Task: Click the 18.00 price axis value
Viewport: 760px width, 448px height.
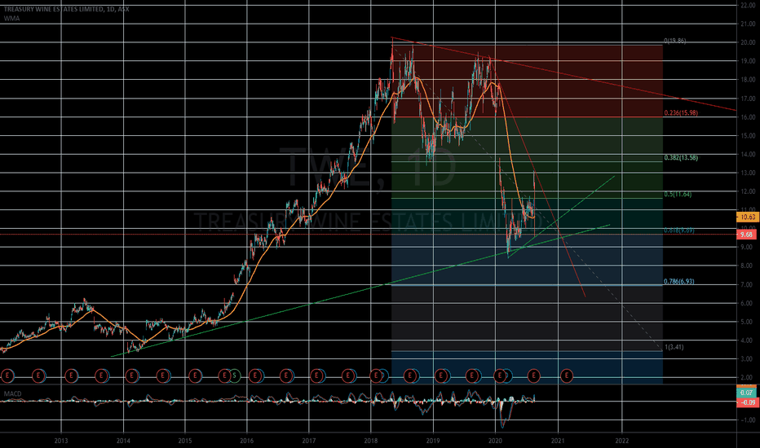Action: click(x=748, y=80)
